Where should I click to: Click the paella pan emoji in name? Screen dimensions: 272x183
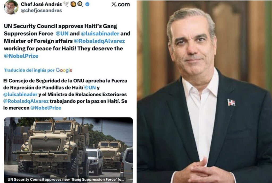point(73,4)
